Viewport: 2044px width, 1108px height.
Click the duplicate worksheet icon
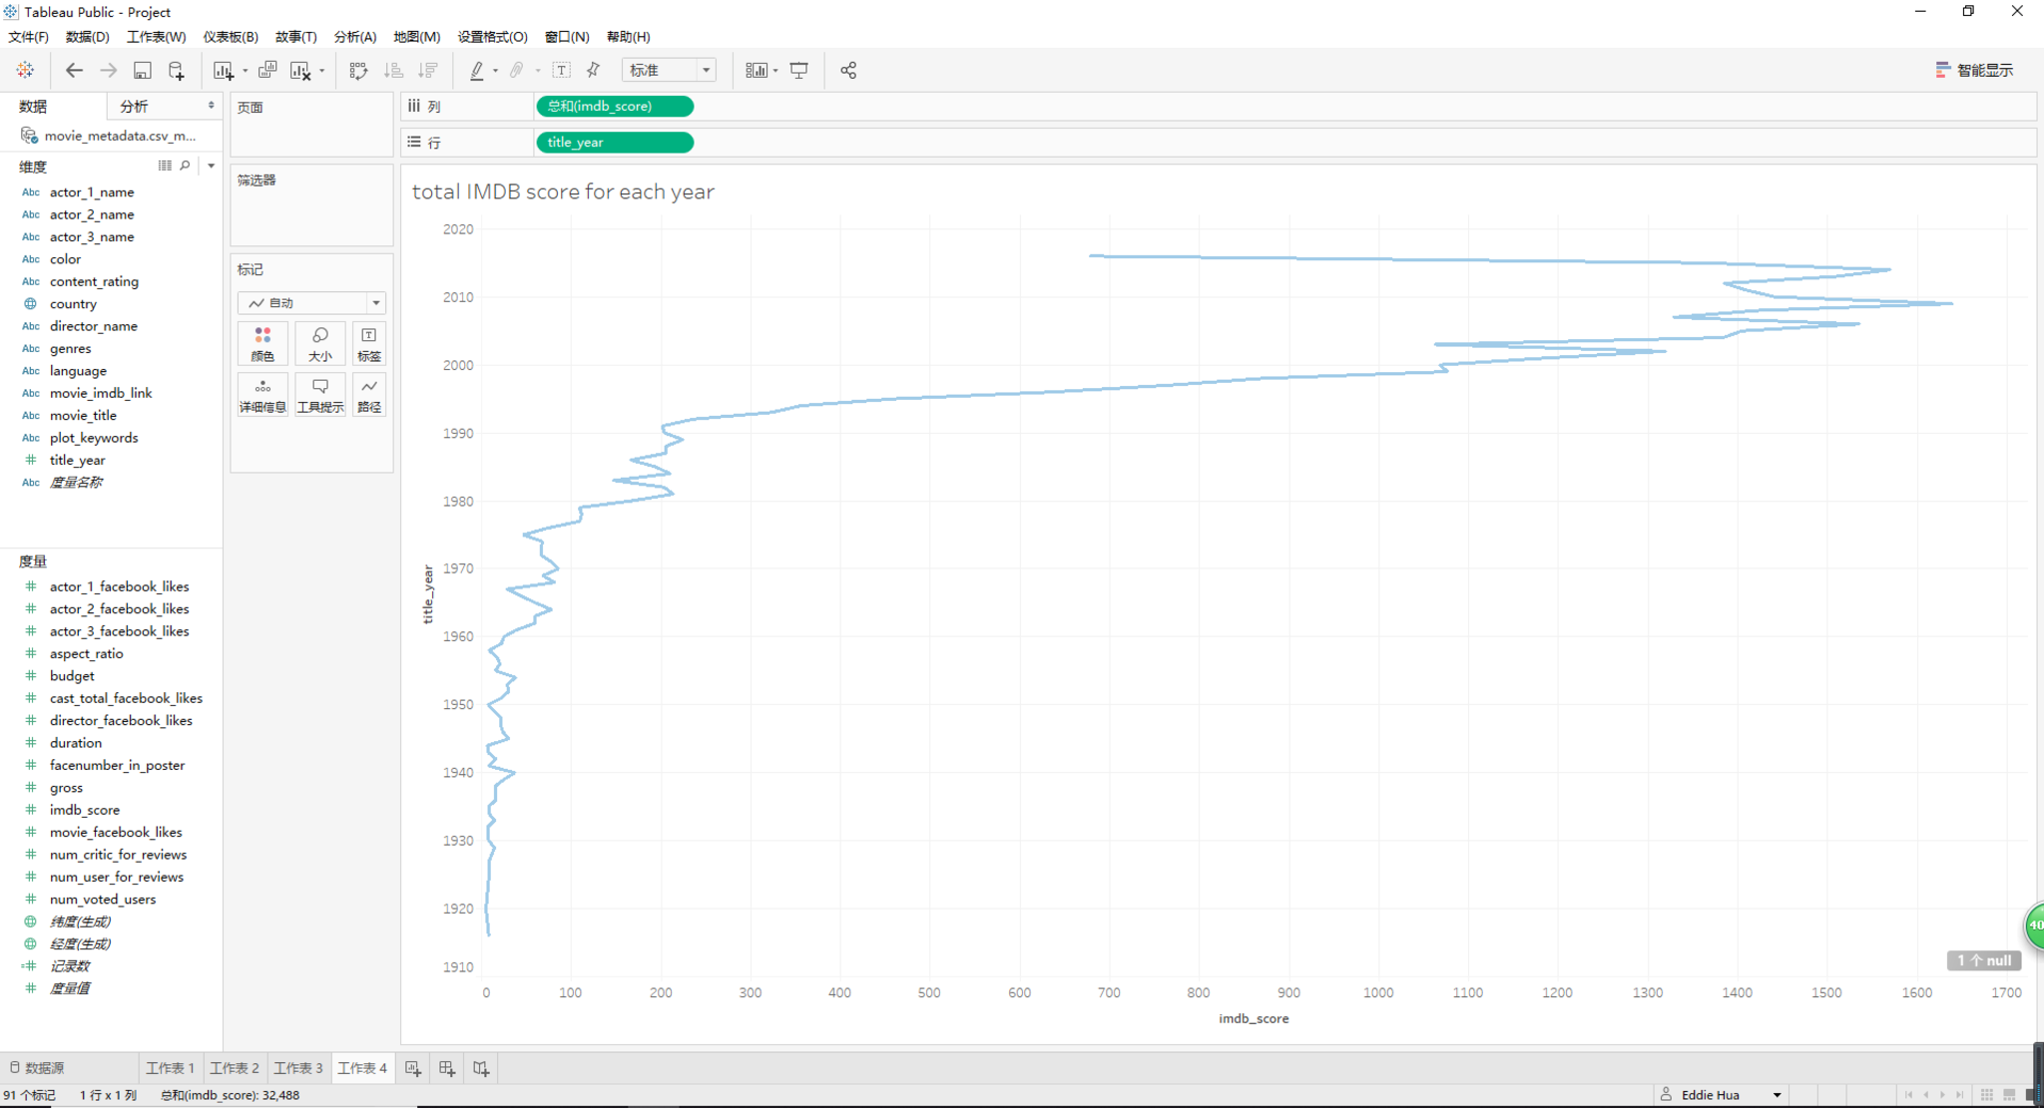point(266,70)
